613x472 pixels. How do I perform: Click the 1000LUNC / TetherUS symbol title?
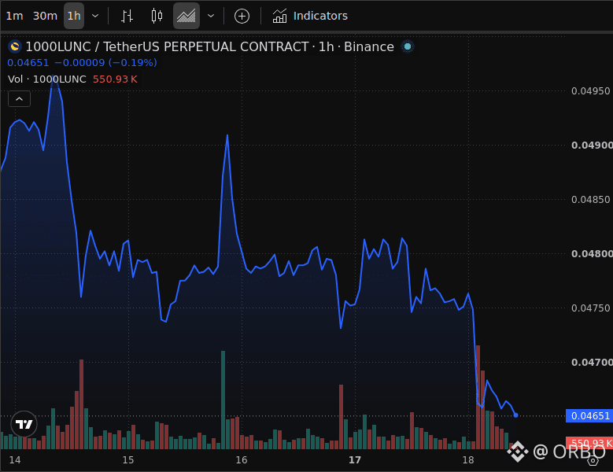click(x=209, y=47)
